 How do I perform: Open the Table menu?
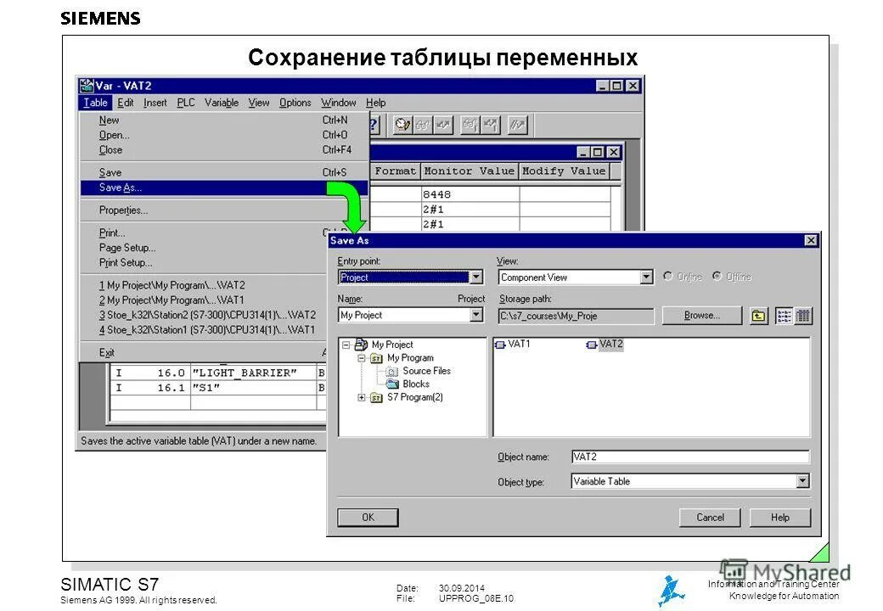point(96,103)
